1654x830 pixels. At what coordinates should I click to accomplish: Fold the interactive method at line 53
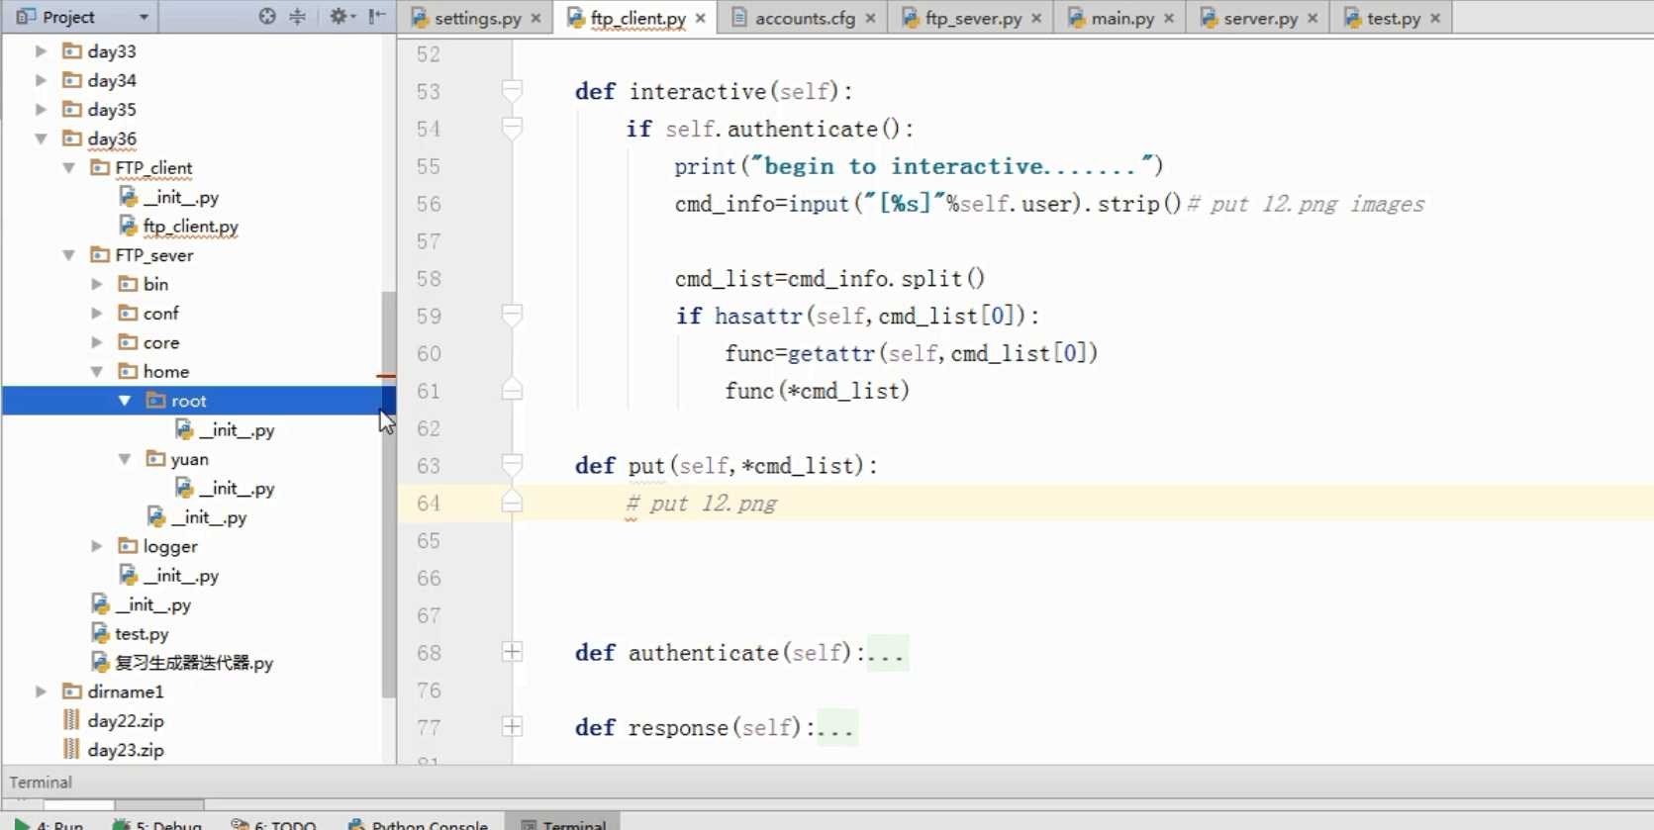click(x=512, y=91)
